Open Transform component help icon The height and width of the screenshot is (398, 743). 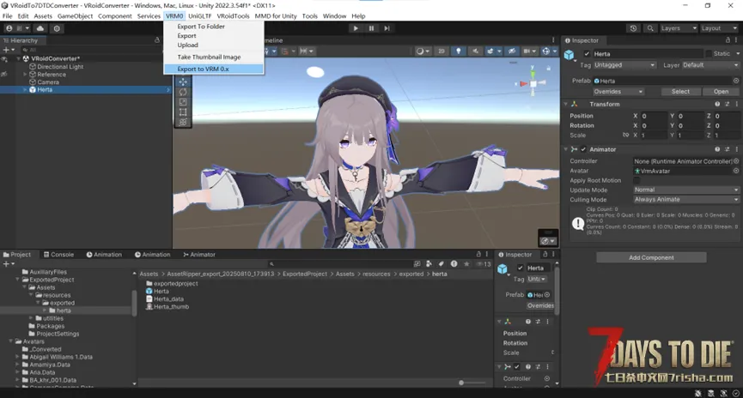point(717,104)
